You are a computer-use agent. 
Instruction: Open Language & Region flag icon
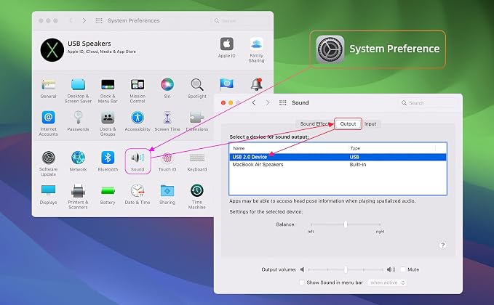226,84
